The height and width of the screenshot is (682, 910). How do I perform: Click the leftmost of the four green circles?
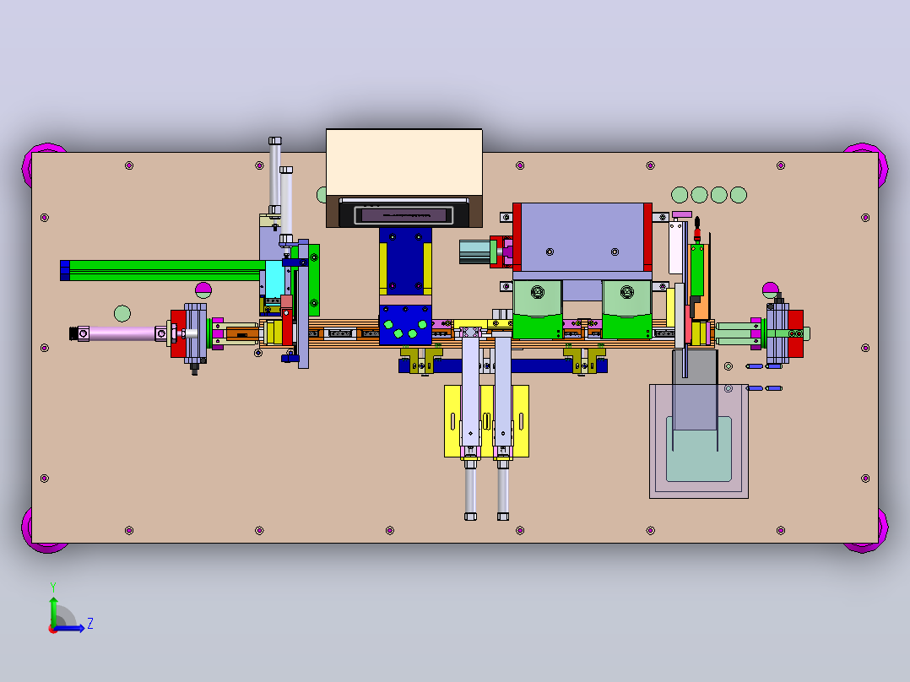coord(680,195)
